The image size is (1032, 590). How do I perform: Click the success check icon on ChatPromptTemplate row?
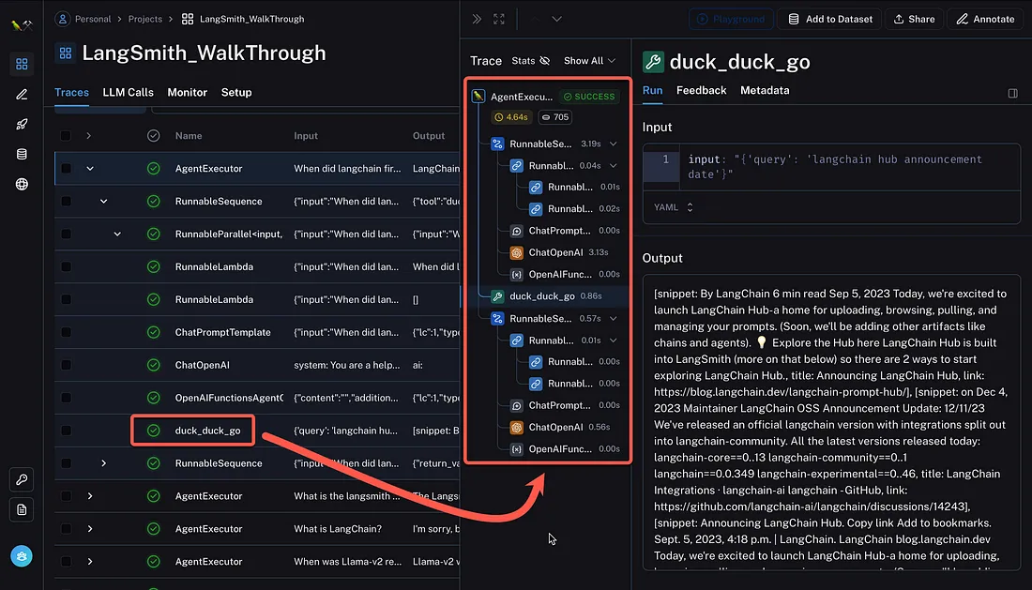pos(153,332)
